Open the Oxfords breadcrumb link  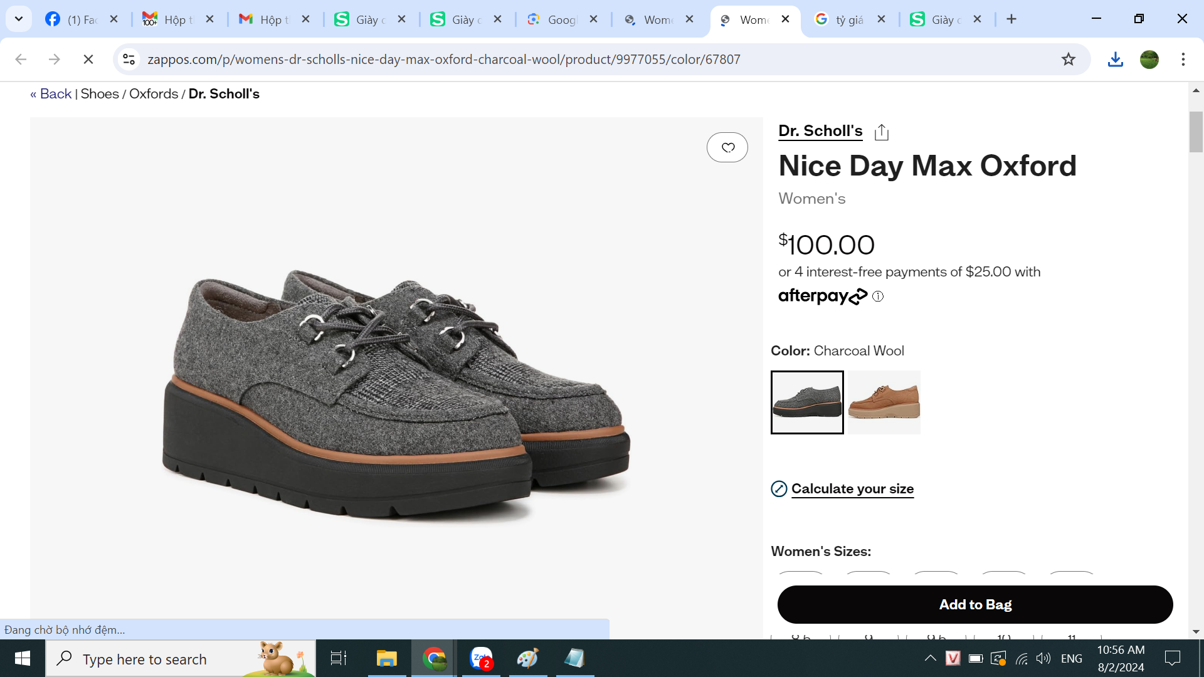coord(154,94)
